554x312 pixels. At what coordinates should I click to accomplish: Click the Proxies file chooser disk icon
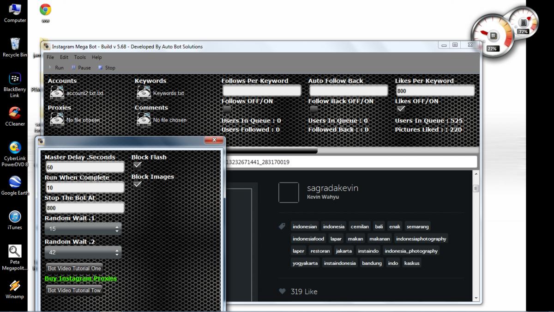56,119
